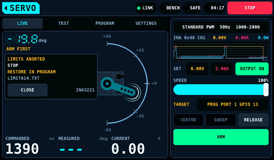Click the COMMANDED 1390 value

[22, 149]
